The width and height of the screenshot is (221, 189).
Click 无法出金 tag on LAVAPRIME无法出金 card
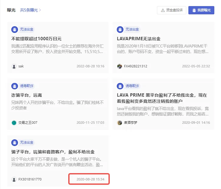(132, 29)
